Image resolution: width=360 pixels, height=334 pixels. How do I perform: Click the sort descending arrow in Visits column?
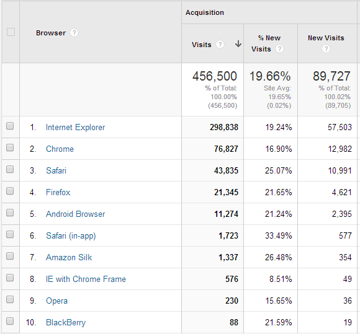tap(238, 43)
